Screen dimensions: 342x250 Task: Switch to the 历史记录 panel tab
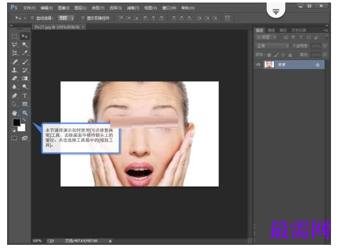299,30
